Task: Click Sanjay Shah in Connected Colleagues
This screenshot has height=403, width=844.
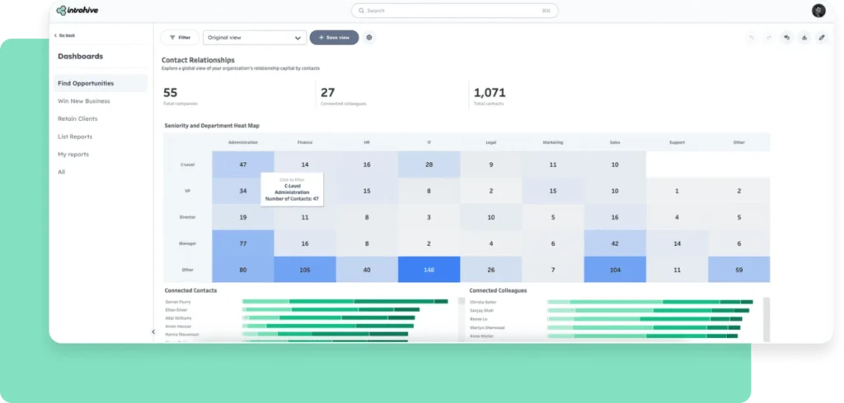Action: (x=481, y=311)
